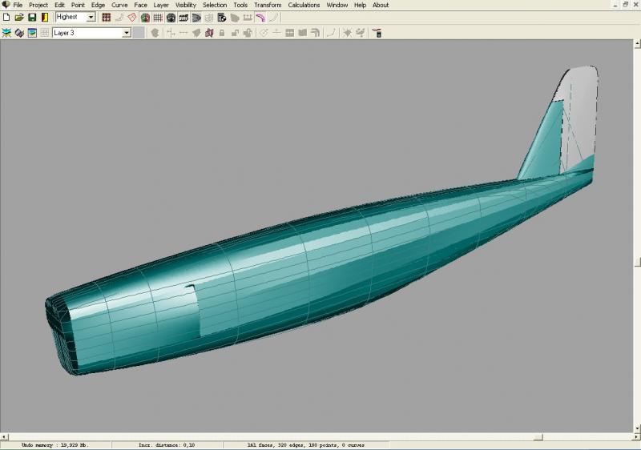This screenshot has width=641, height=450.
Task: Click the About menu entry
Action: [x=381, y=5]
